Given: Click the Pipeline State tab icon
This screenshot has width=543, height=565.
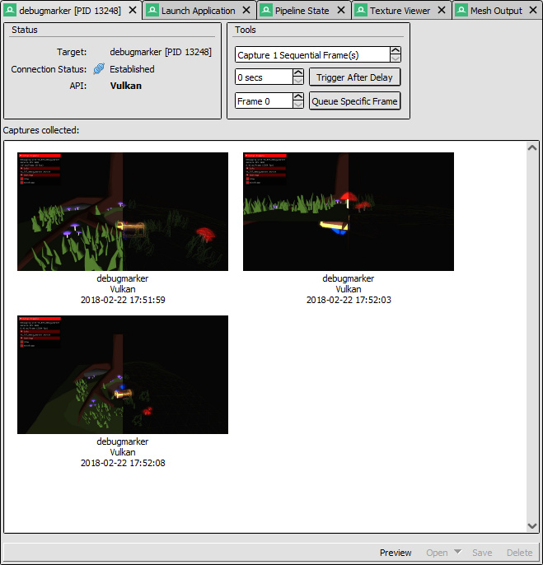Looking at the screenshot, I should (x=266, y=10).
